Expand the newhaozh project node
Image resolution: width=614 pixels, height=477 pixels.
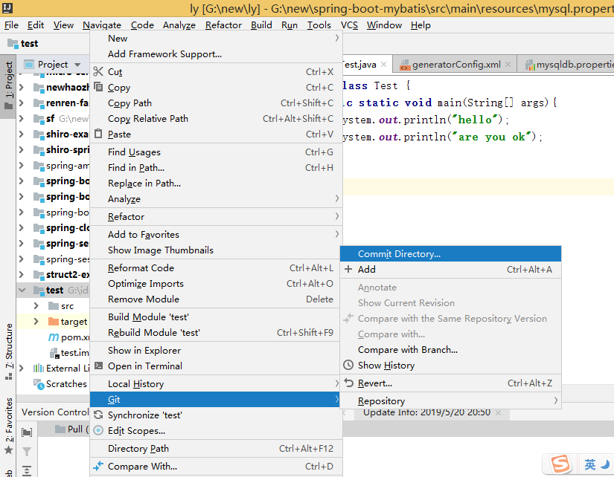click(22, 87)
